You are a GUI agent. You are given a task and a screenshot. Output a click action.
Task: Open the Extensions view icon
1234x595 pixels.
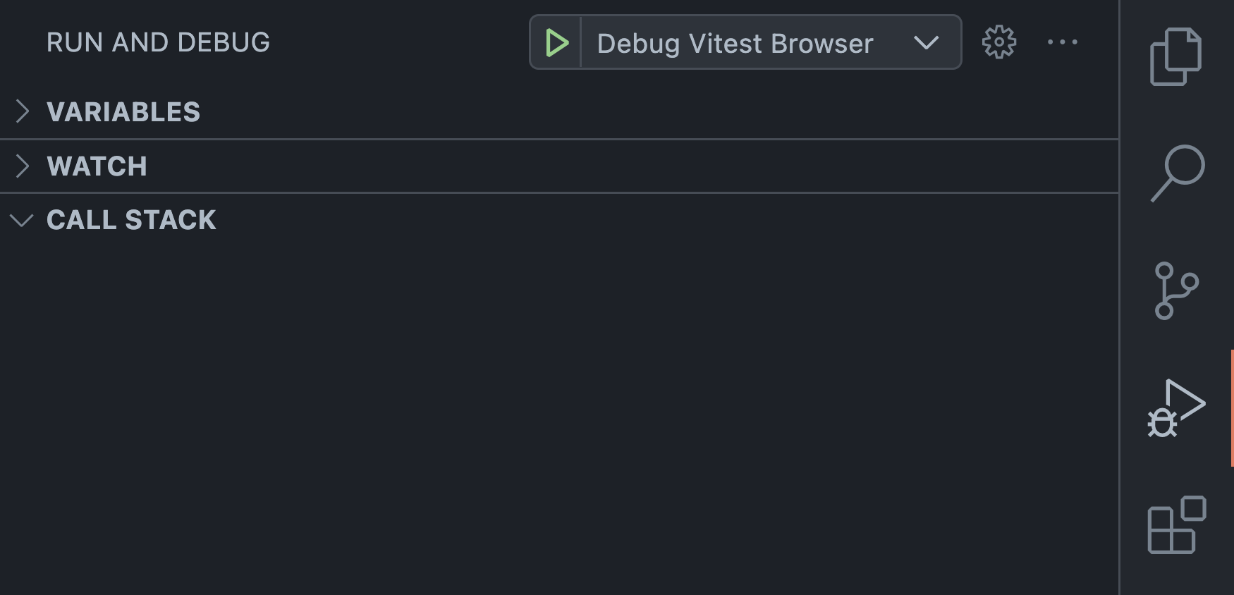coord(1175,525)
